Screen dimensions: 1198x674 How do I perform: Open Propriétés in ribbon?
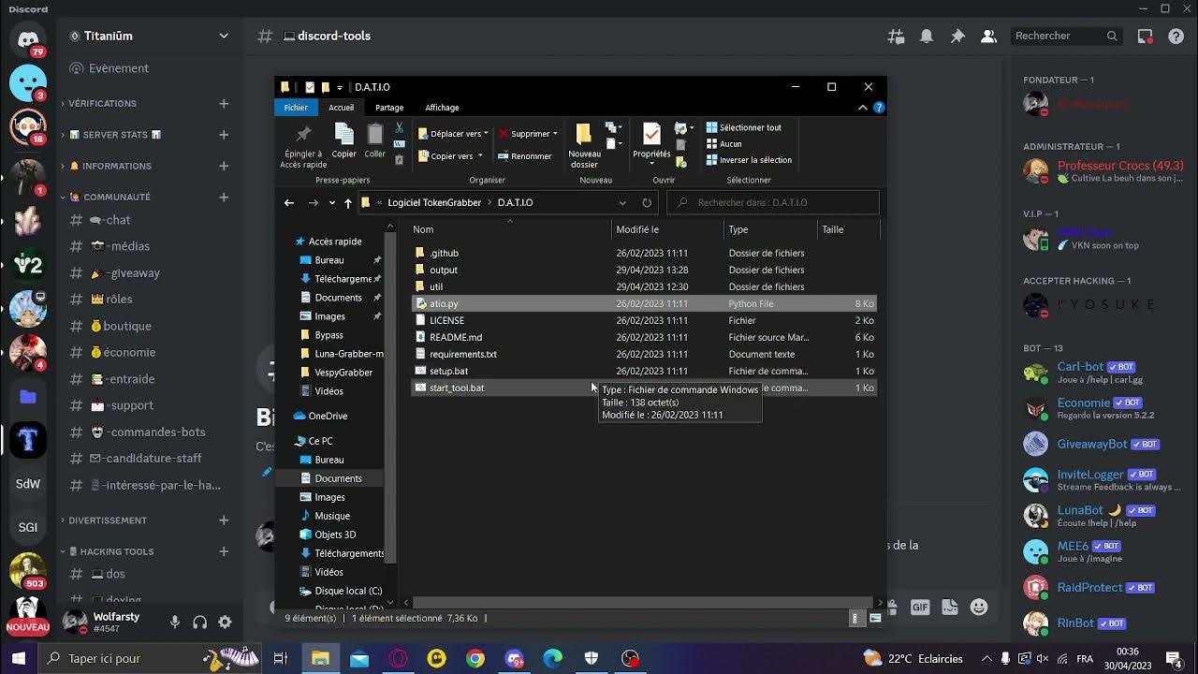(x=651, y=136)
